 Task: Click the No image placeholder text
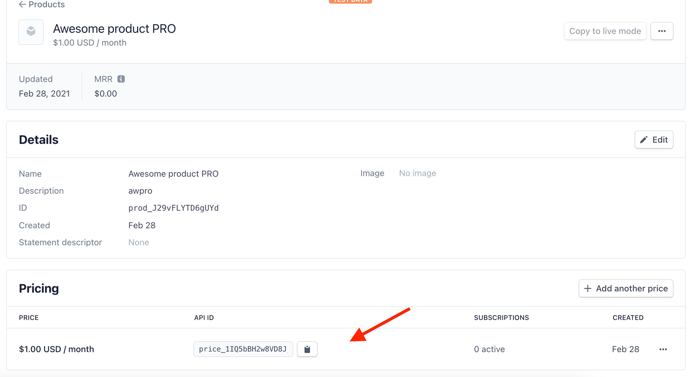click(x=417, y=173)
